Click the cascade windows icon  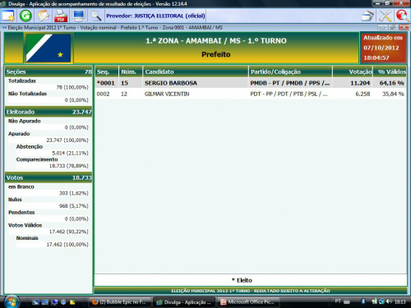(367, 16)
